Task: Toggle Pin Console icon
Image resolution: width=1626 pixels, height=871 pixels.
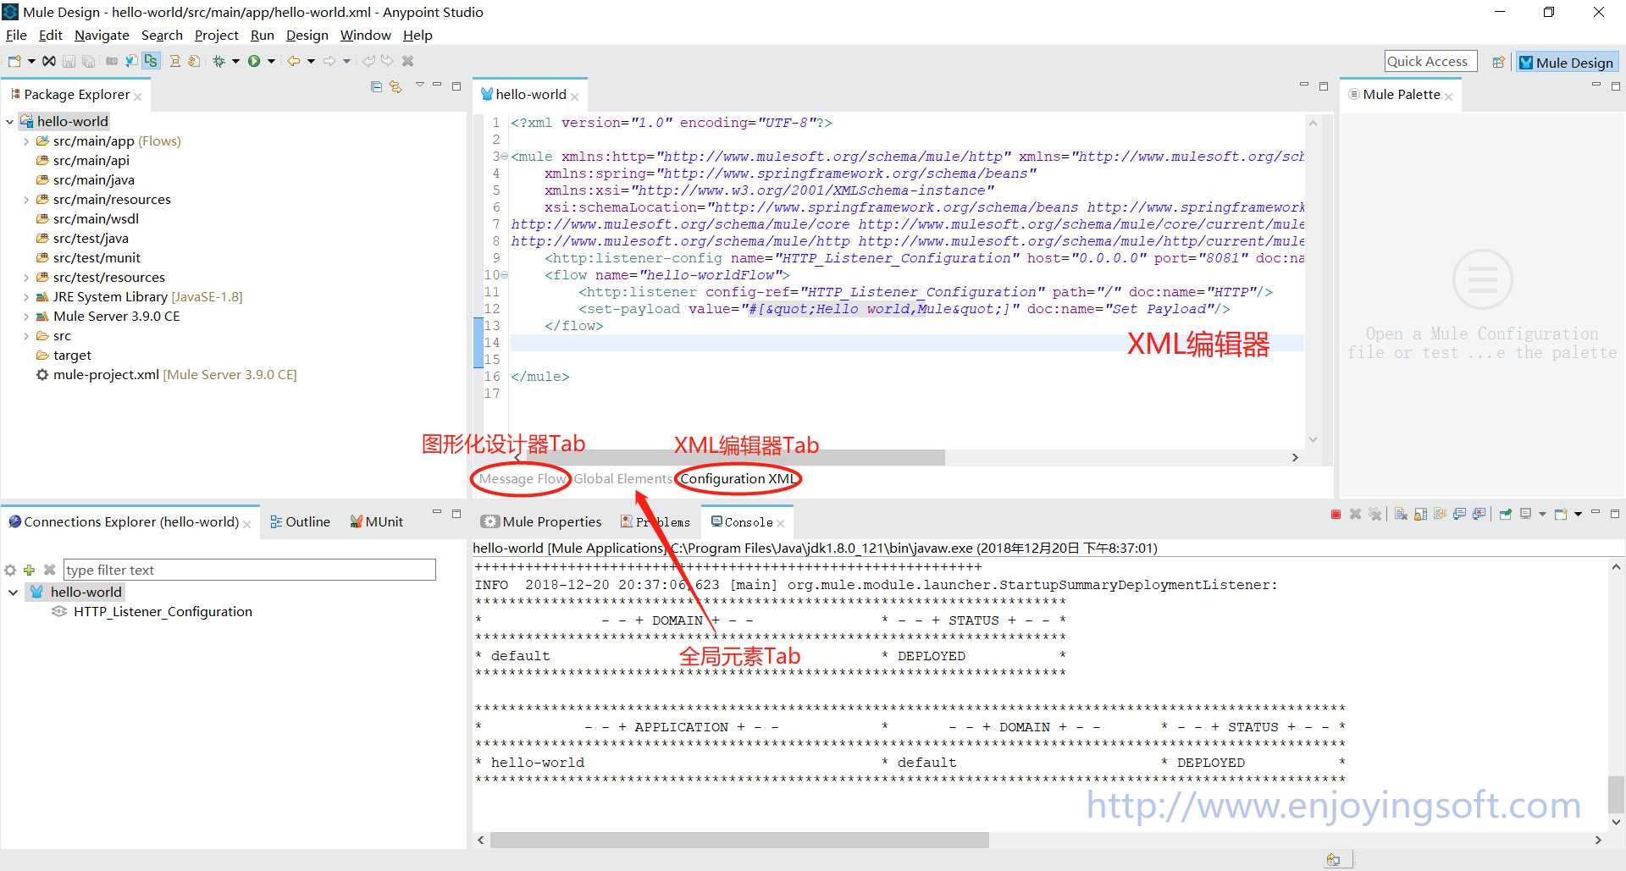Action: click(x=1505, y=514)
